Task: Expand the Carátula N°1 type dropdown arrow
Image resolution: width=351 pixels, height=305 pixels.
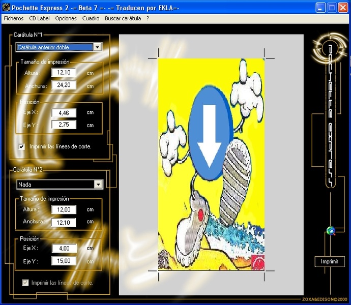Action: pos(97,47)
